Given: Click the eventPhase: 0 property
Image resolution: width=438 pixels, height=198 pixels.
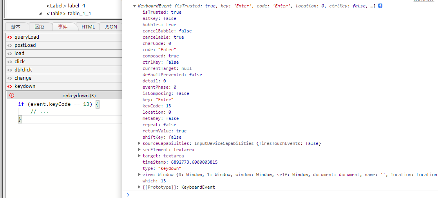Looking at the screenshot, I should 159,87.
